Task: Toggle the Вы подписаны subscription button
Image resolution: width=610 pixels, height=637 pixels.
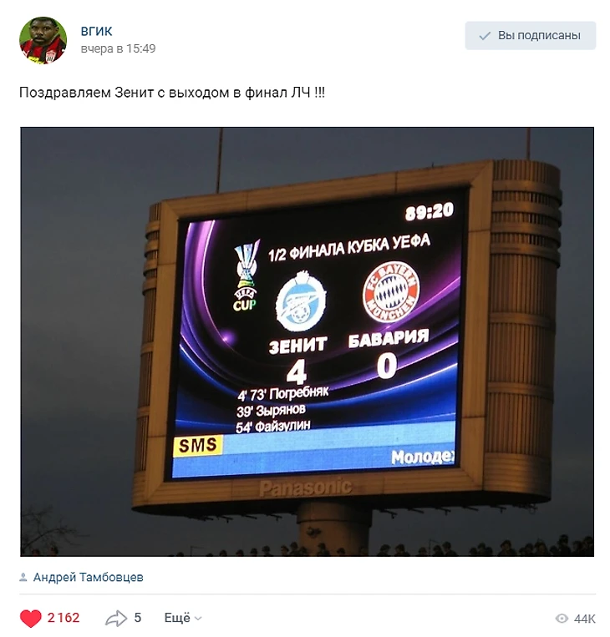Action: [x=531, y=36]
